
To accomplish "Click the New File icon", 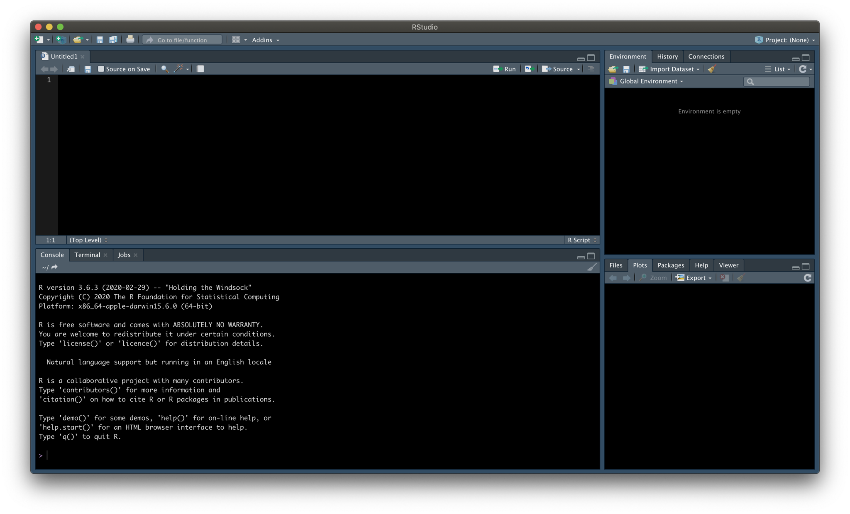I will point(39,40).
